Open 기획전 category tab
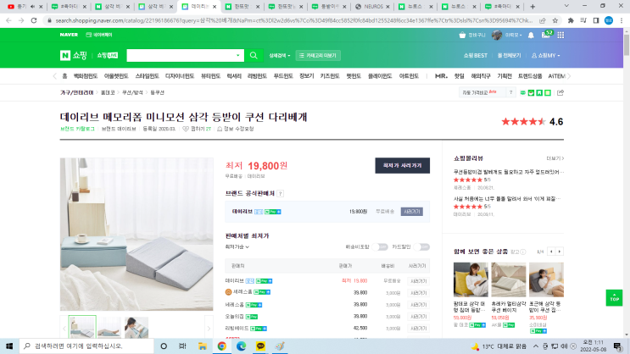Screen dimensions: 630x354 tap(505, 76)
